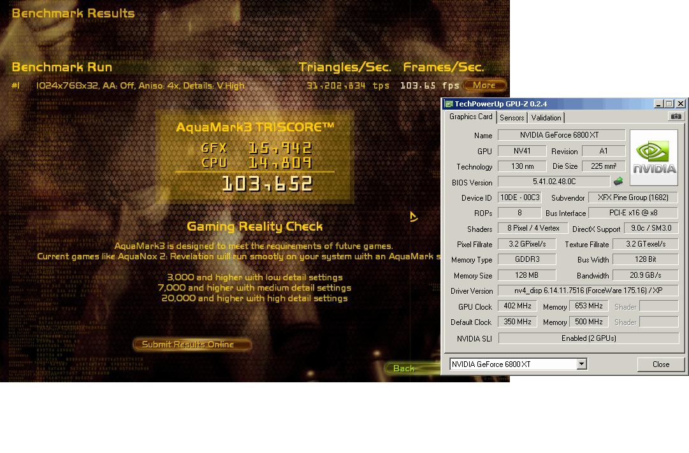The image size is (689, 453).
Task: Click the 3,000 and higher low detail line
Action: (x=254, y=277)
